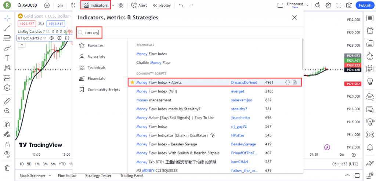Open UT Bot Alerts settings gear

pyautogui.click(x=59, y=38)
